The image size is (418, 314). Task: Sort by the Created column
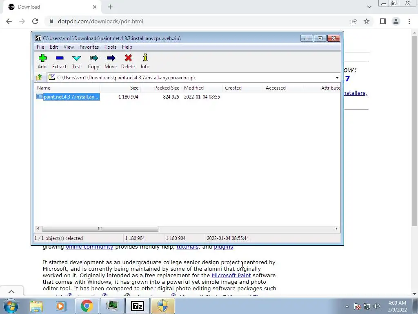(x=242, y=88)
